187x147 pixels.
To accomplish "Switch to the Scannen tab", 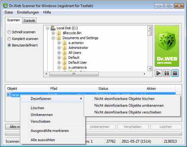I will point(13,20).
